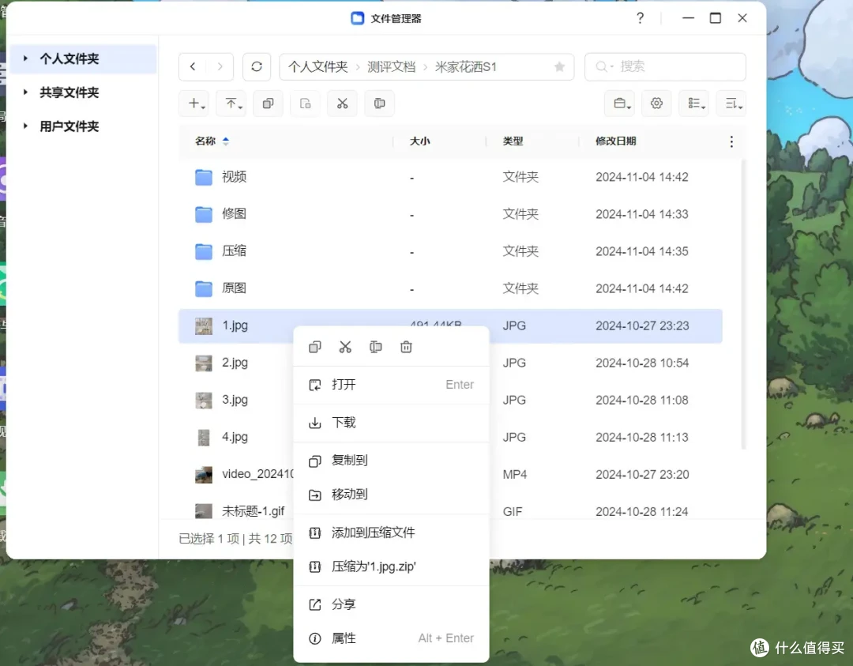Click 测评文档 in the breadcrumb path

point(391,67)
